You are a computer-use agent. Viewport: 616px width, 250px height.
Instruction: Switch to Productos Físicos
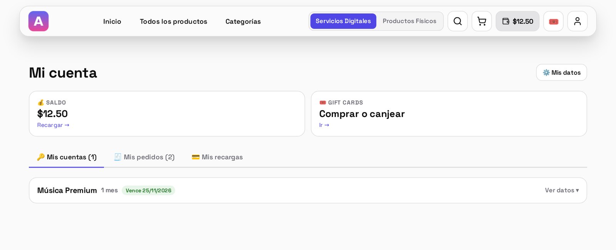[x=410, y=21]
